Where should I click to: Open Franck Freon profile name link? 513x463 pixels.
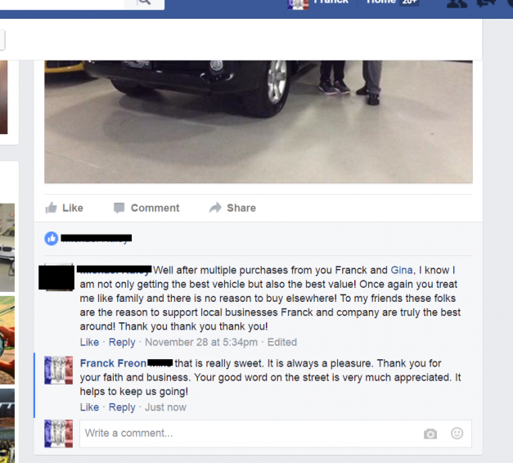tap(113, 363)
